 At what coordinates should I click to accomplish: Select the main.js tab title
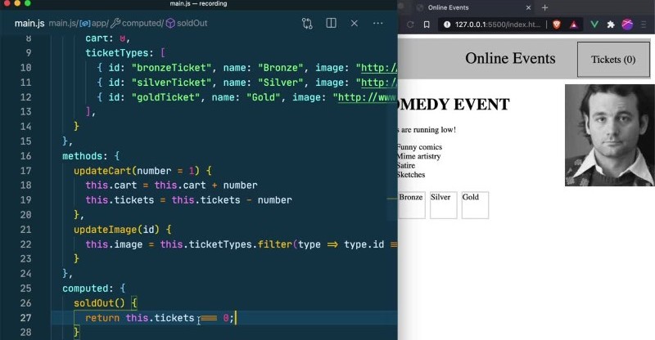[x=29, y=24]
